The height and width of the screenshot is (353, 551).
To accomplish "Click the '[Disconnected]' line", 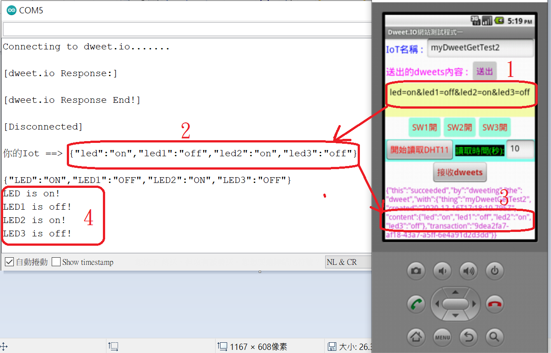I will 43,127.
